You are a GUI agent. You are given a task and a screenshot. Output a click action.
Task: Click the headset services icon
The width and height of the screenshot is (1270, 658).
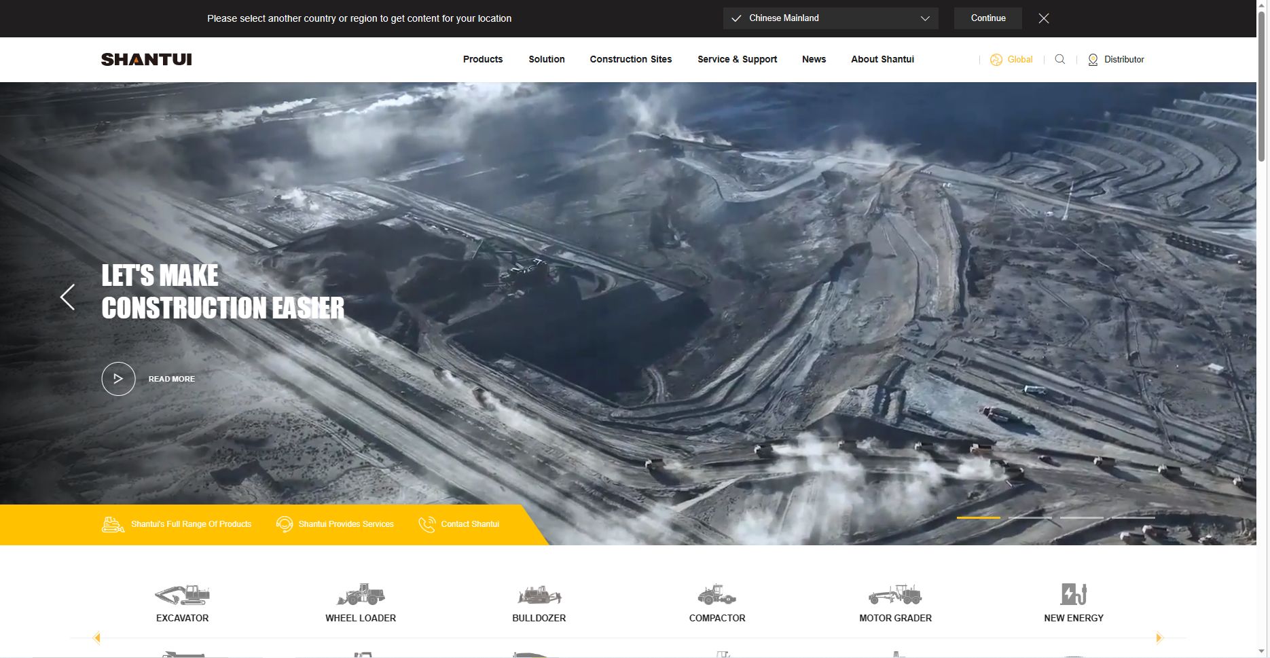pos(285,524)
